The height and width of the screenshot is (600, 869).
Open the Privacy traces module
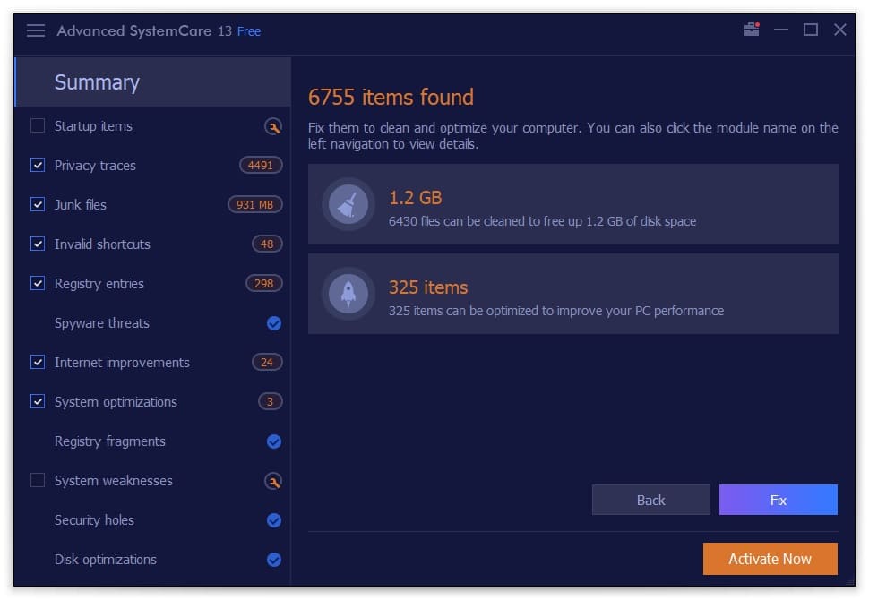pyautogui.click(x=95, y=166)
